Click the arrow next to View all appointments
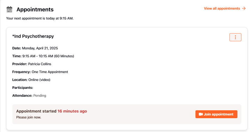Image resolution: width=251 pixels, height=132 pixels. pyautogui.click(x=244, y=8)
